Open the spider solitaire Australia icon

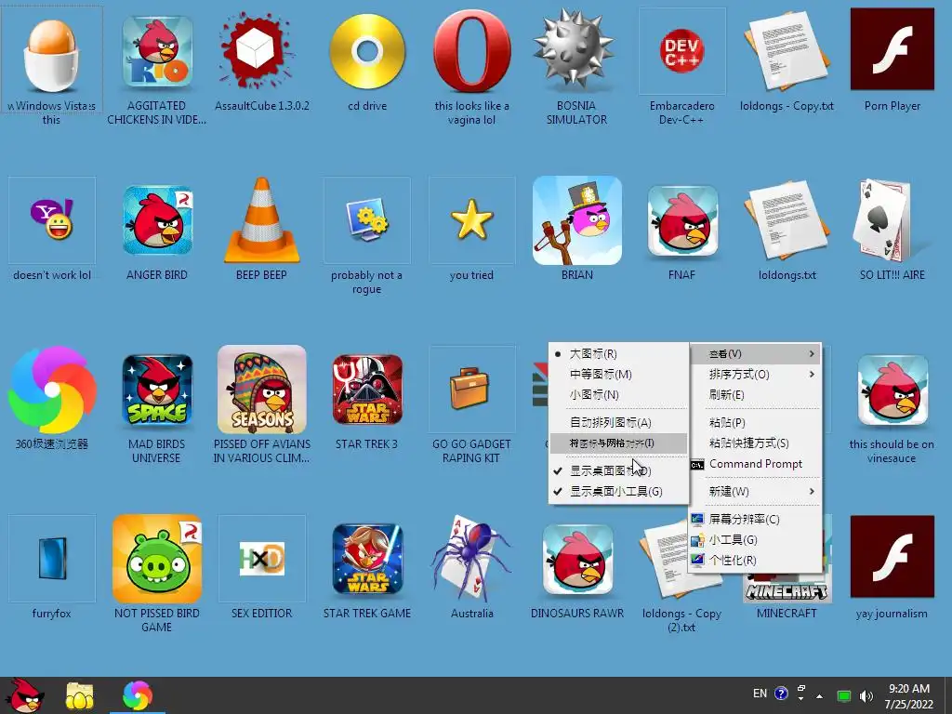click(x=471, y=559)
